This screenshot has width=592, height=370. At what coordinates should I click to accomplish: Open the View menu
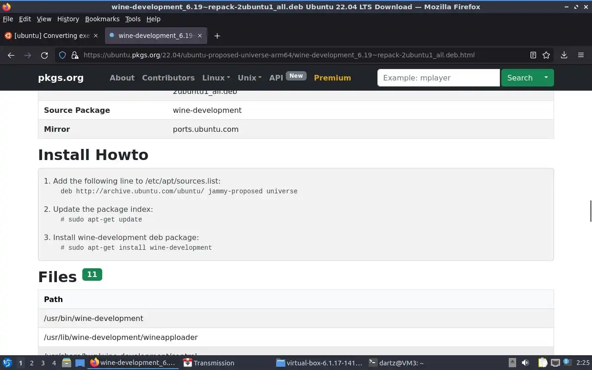pos(44,19)
